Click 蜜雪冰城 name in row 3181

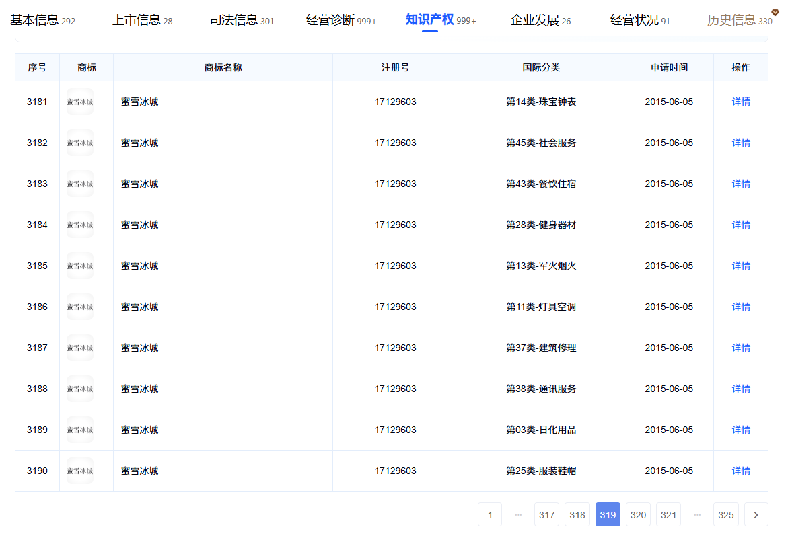point(140,102)
